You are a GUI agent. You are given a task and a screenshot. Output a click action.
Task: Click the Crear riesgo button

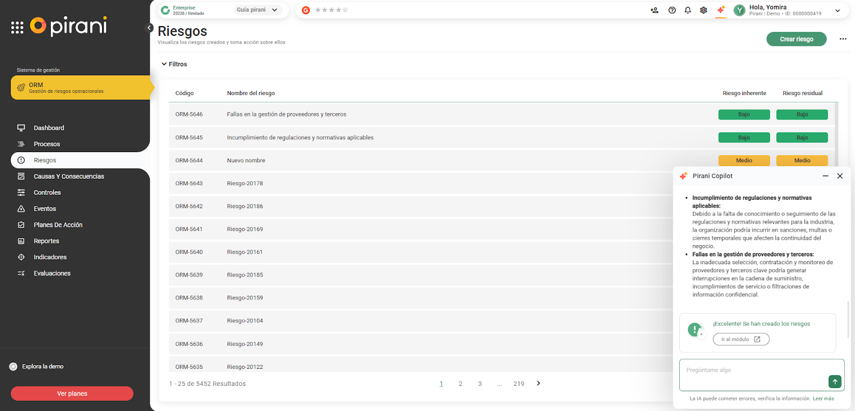(x=796, y=39)
